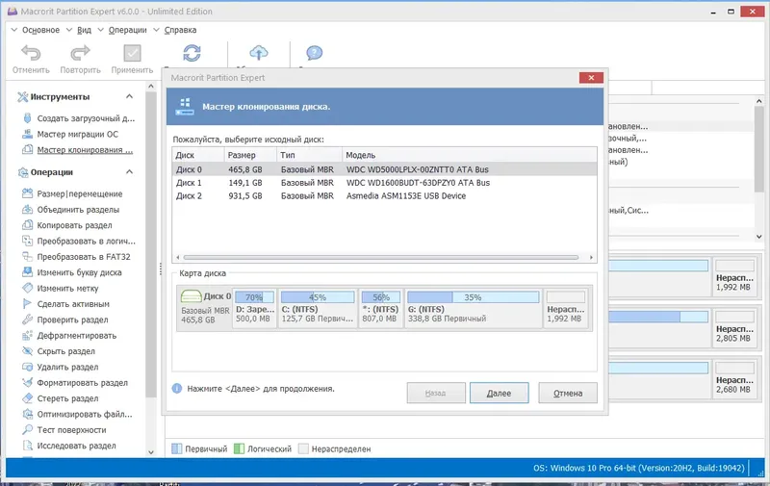This screenshot has width=770, height=486.
Task: Choose Объединить разделы operation
Action: [78, 210]
